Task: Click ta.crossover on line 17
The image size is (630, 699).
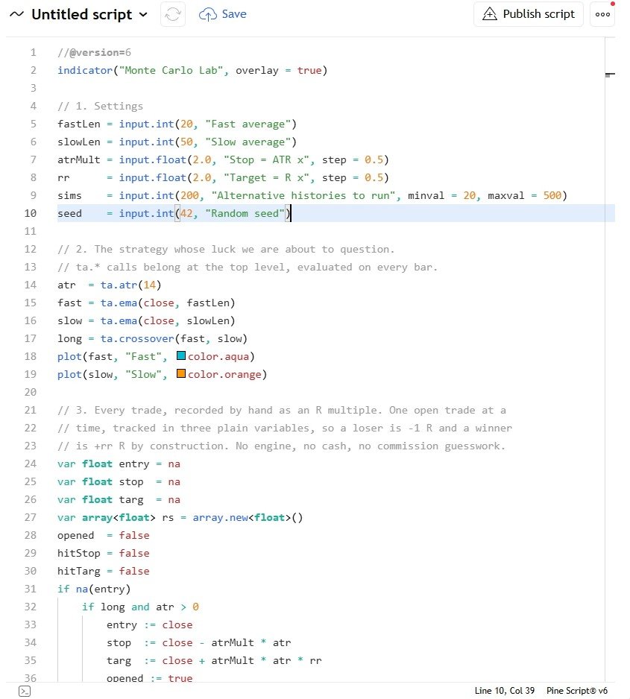Action: click(x=137, y=338)
